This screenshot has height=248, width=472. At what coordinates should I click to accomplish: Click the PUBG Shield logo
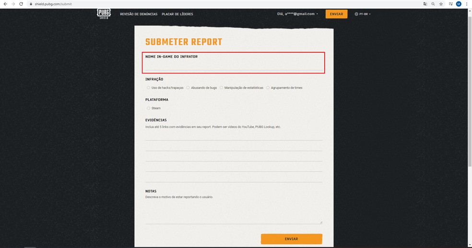coord(104,14)
